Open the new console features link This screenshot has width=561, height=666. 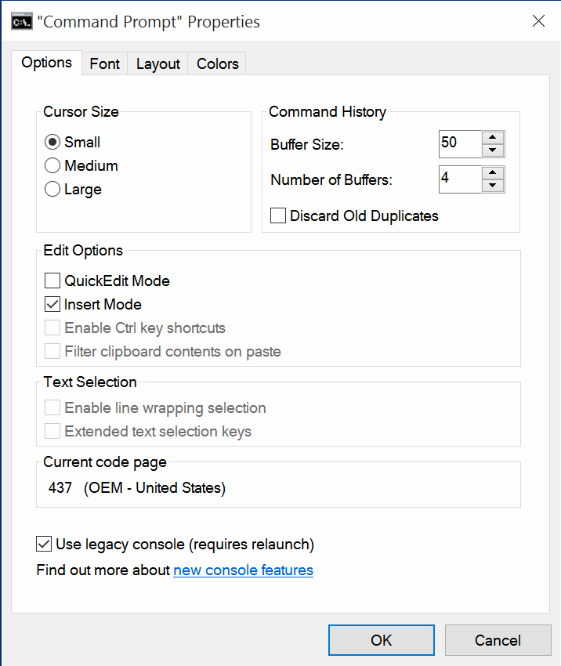point(243,570)
